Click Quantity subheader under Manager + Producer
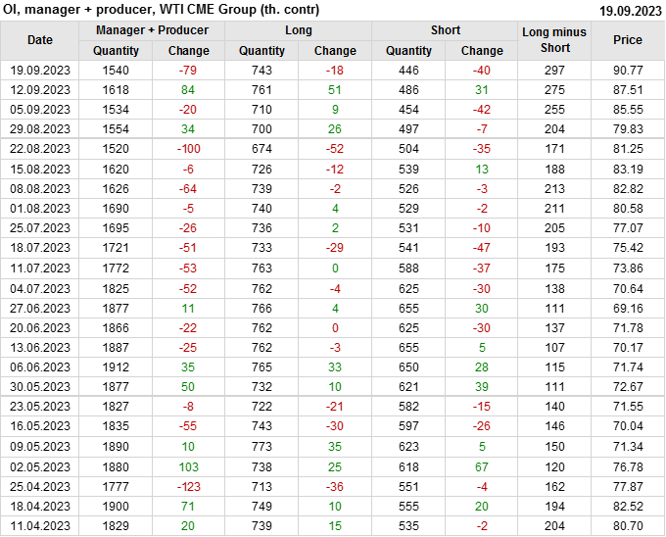The width and height of the screenshot is (666, 537). coord(116,51)
